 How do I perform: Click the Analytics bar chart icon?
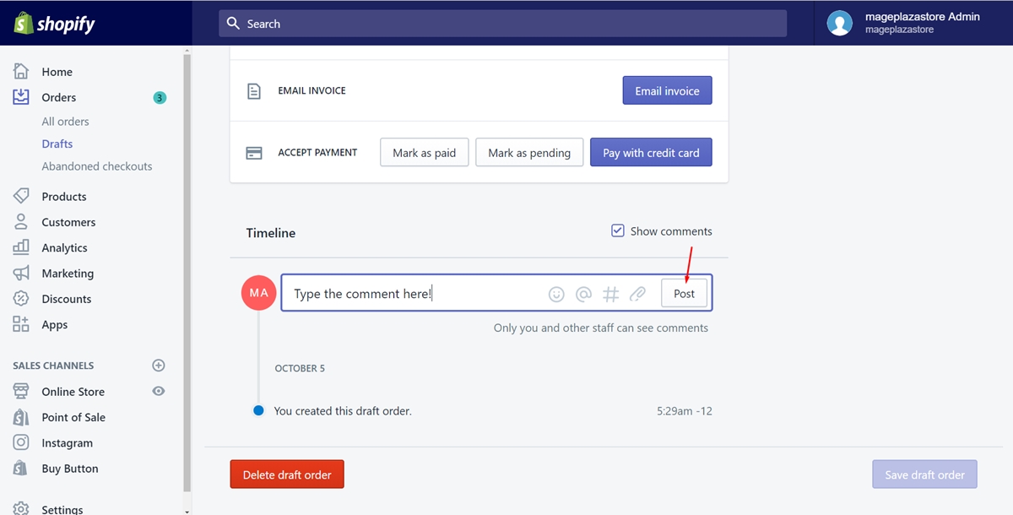click(x=21, y=247)
